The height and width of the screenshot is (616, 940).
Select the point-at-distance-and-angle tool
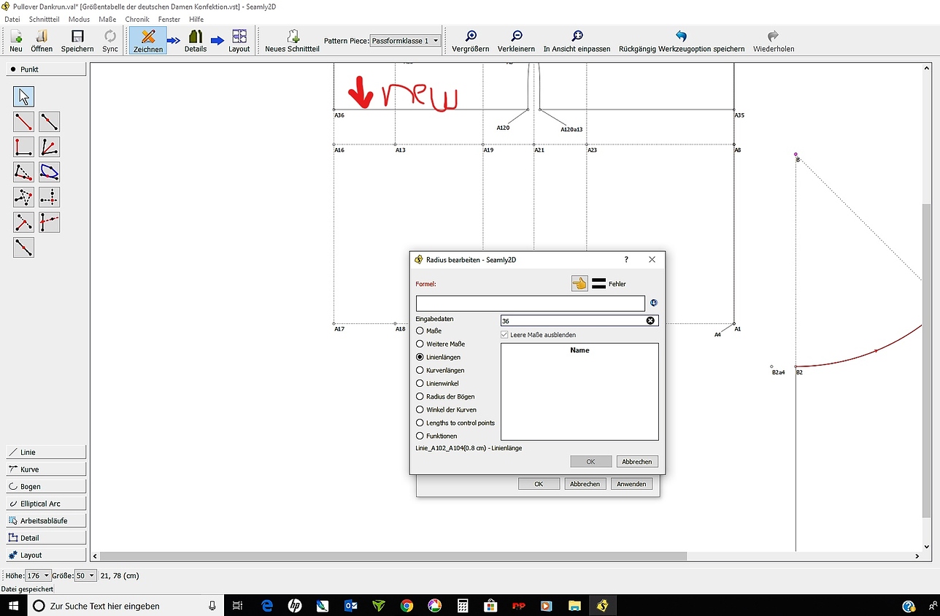pyautogui.click(x=23, y=121)
